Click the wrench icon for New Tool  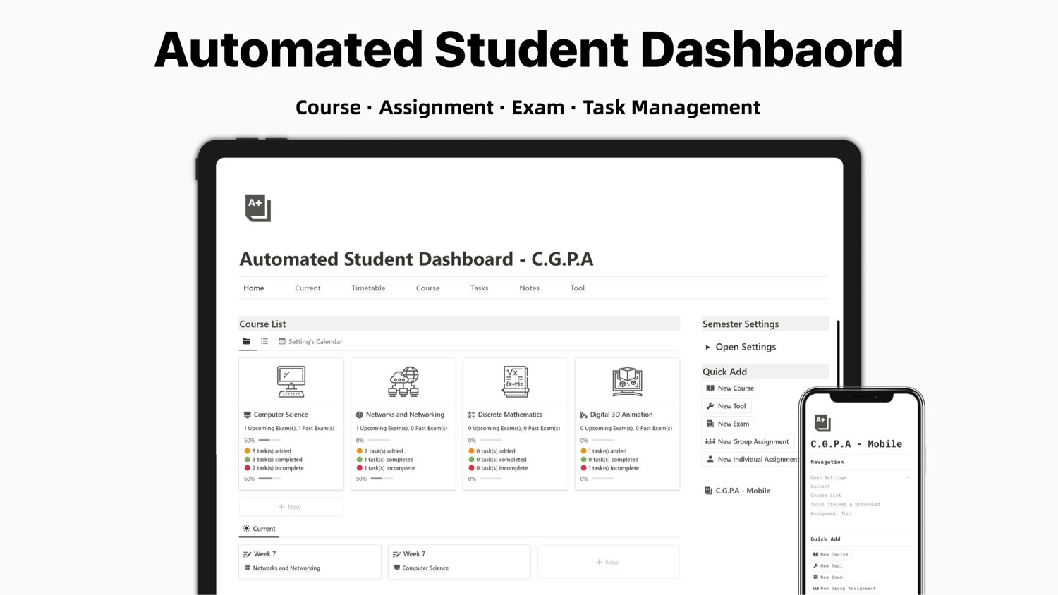point(710,406)
